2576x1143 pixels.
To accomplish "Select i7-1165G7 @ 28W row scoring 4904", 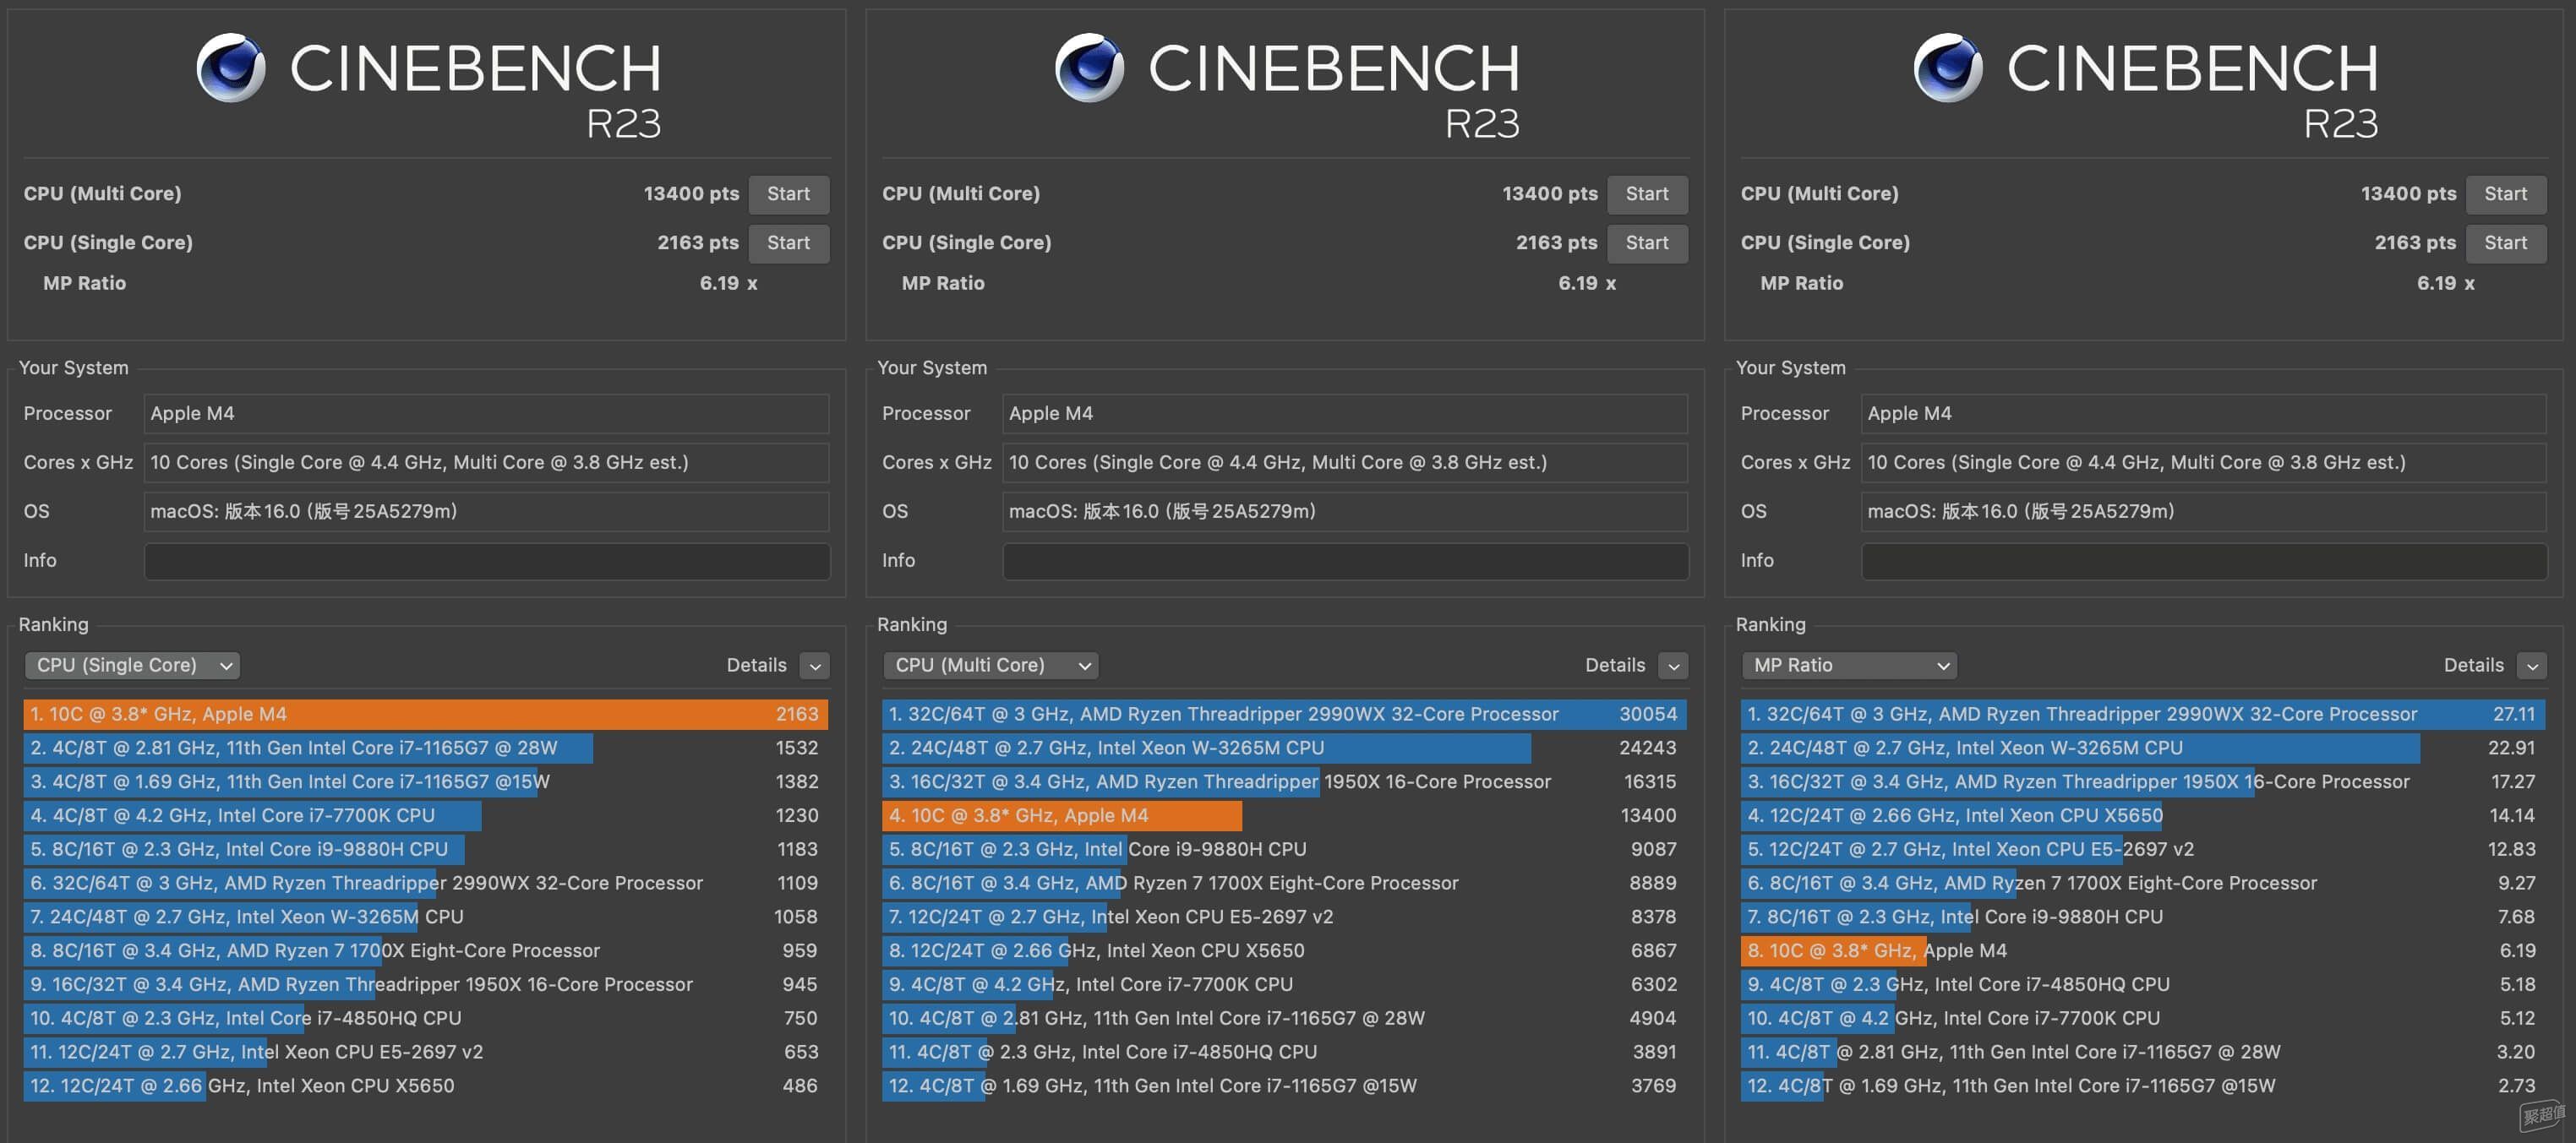I will pos(1285,1018).
